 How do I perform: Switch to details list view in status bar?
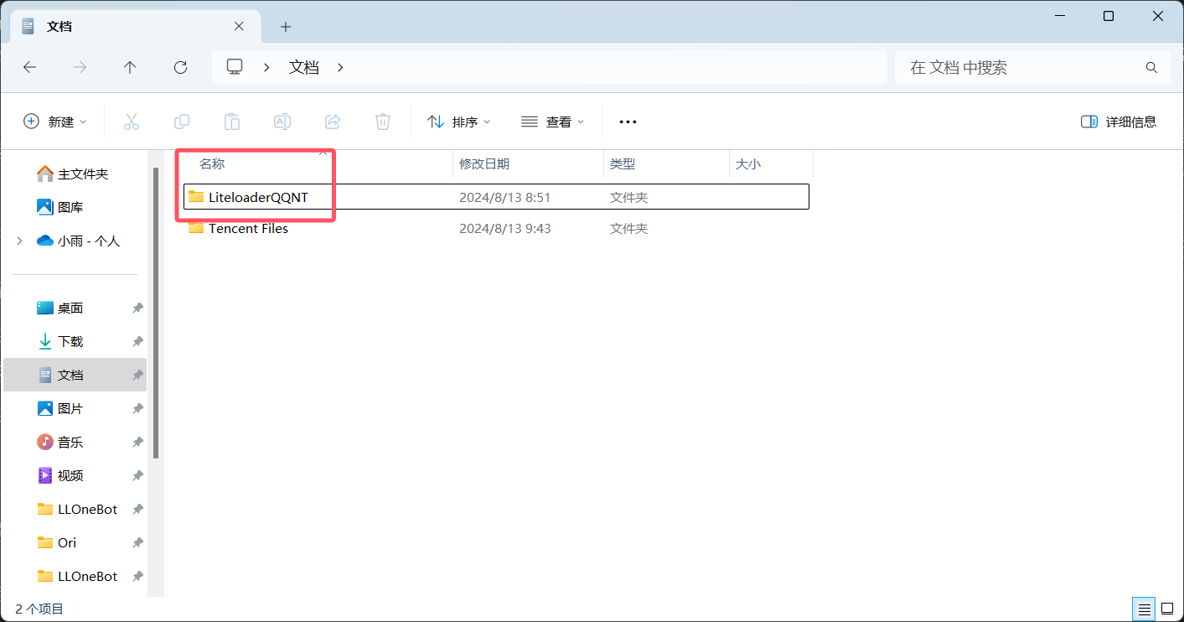point(1144,609)
